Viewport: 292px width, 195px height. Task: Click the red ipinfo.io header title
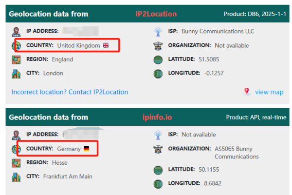click(x=157, y=117)
